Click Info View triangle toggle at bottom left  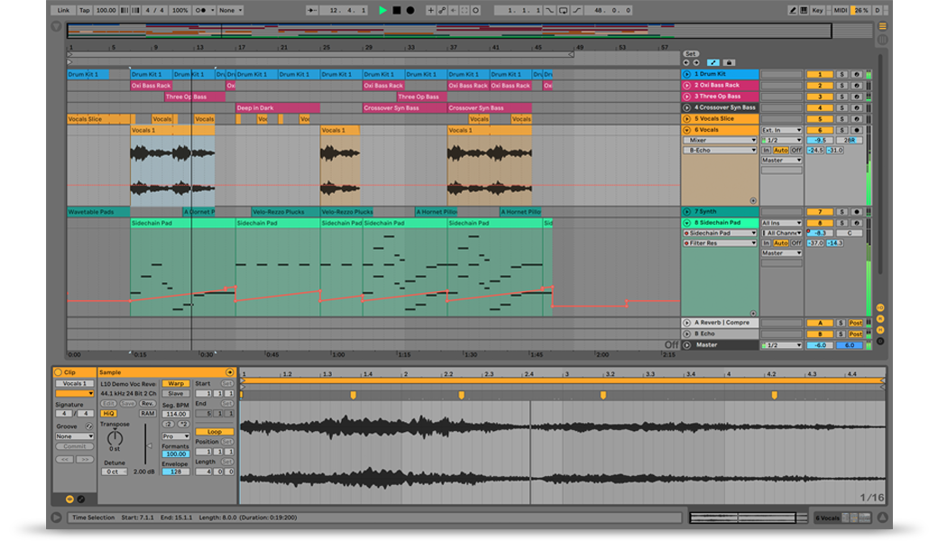coord(56,518)
